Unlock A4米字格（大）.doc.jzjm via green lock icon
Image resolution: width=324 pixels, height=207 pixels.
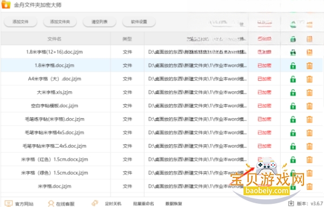293,79
